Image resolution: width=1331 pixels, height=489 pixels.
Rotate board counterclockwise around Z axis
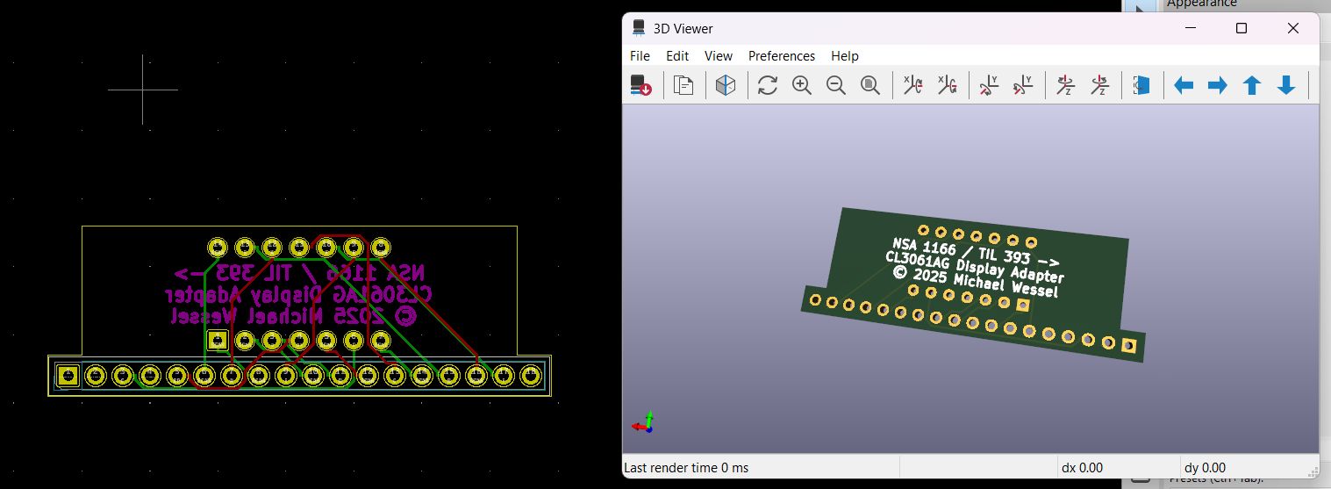click(1099, 85)
